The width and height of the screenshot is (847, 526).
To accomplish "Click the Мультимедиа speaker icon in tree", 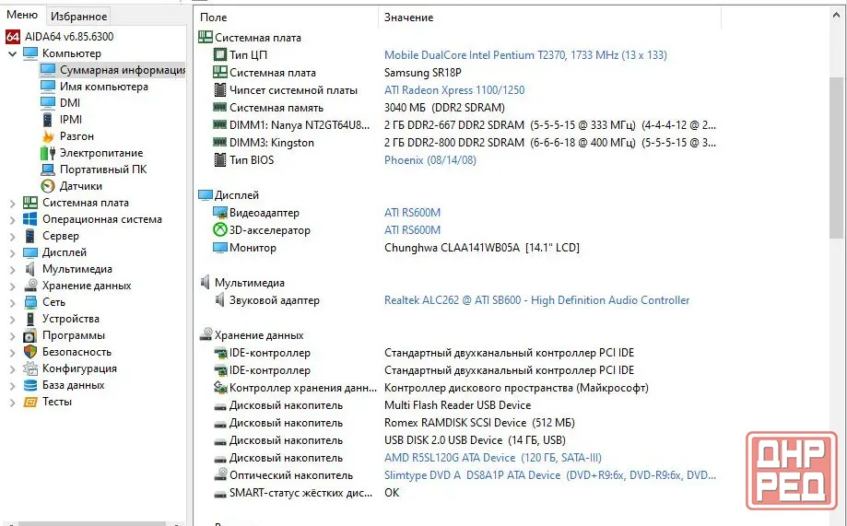I will tap(30, 269).
